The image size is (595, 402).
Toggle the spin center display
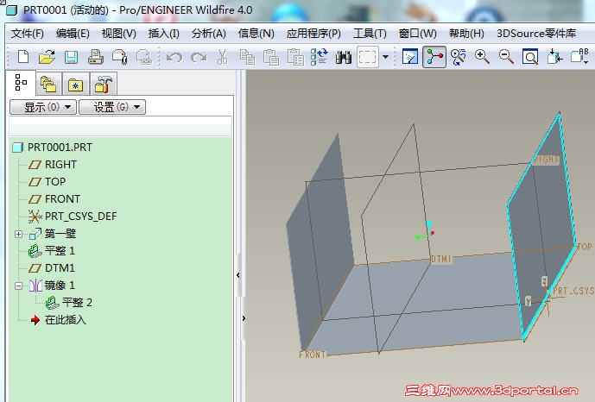[x=434, y=57]
